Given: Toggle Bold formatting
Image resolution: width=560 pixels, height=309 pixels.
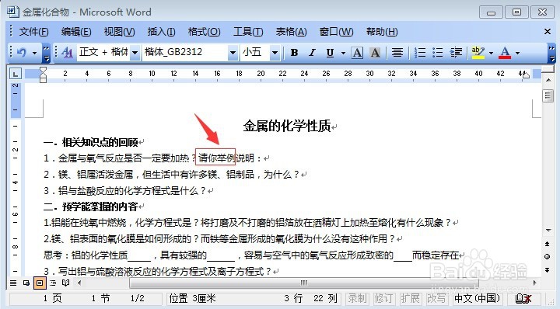Looking at the screenshot, I should coord(294,53).
